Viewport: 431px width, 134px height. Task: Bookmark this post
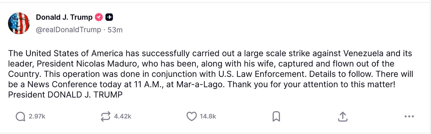[276, 117]
